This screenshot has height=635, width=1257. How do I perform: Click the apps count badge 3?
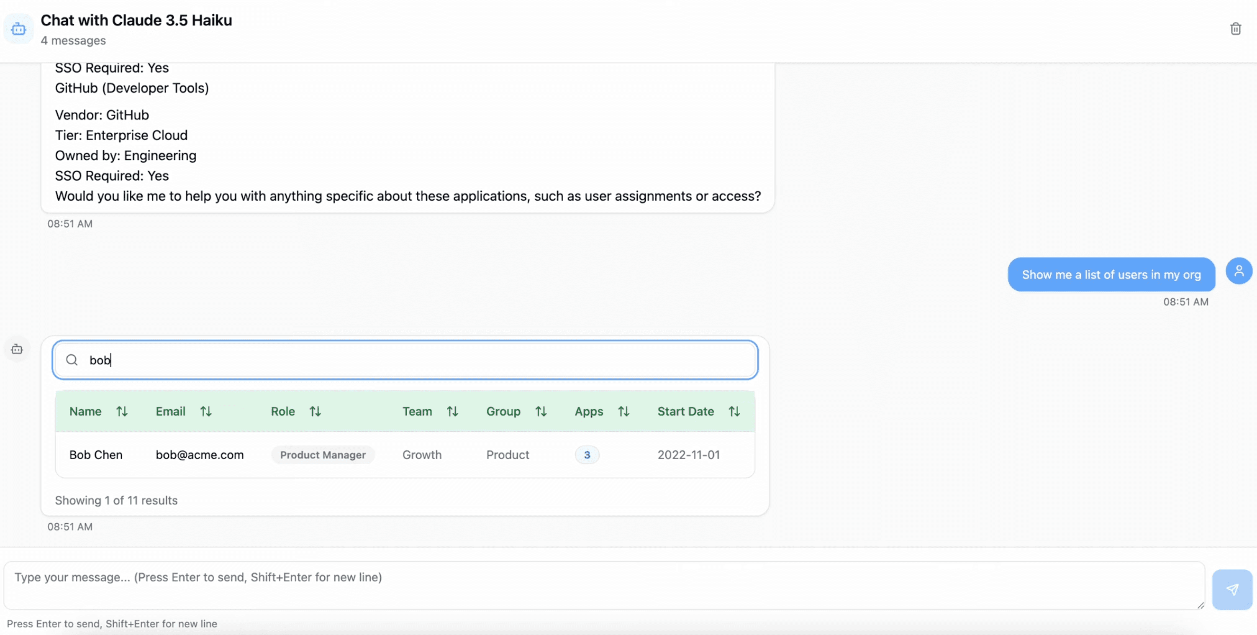coord(587,455)
